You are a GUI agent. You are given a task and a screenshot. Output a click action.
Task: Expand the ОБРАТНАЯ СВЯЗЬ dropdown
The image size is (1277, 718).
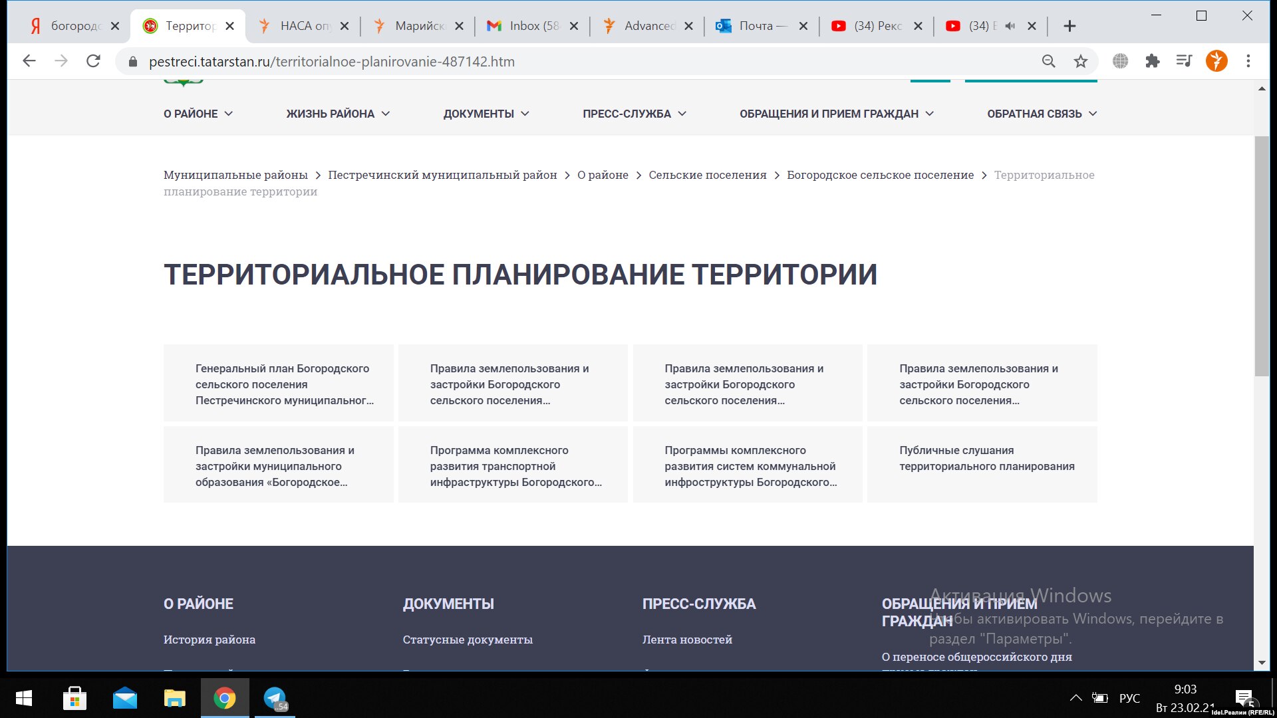(x=1042, y=114)
